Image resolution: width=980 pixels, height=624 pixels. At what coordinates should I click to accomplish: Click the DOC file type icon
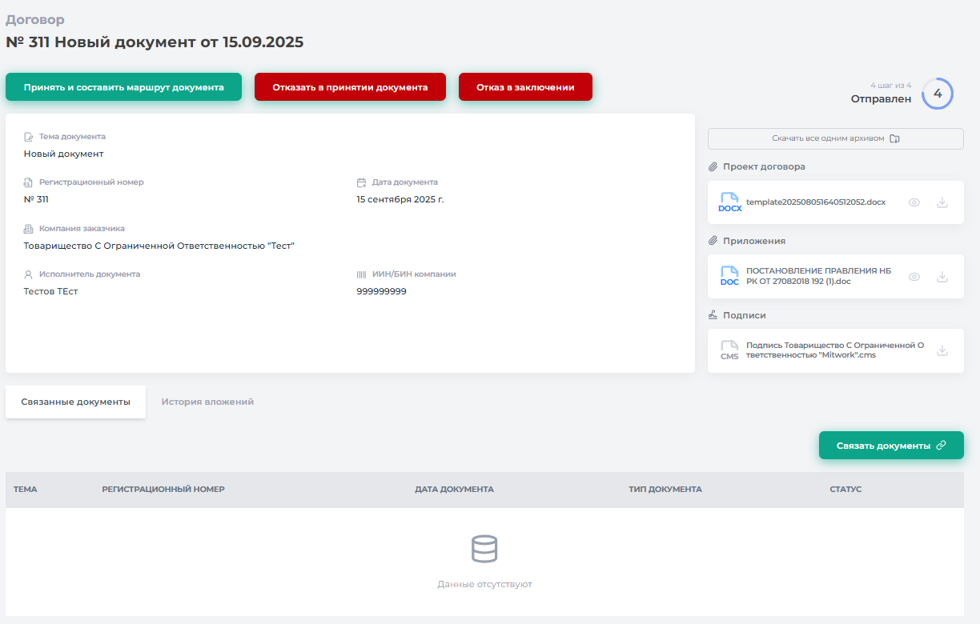coord(729,276)
